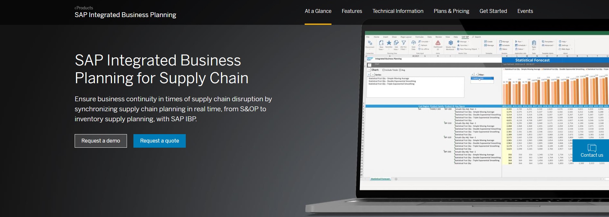Click the IBP-310 product ID cell

click(448, 123)
